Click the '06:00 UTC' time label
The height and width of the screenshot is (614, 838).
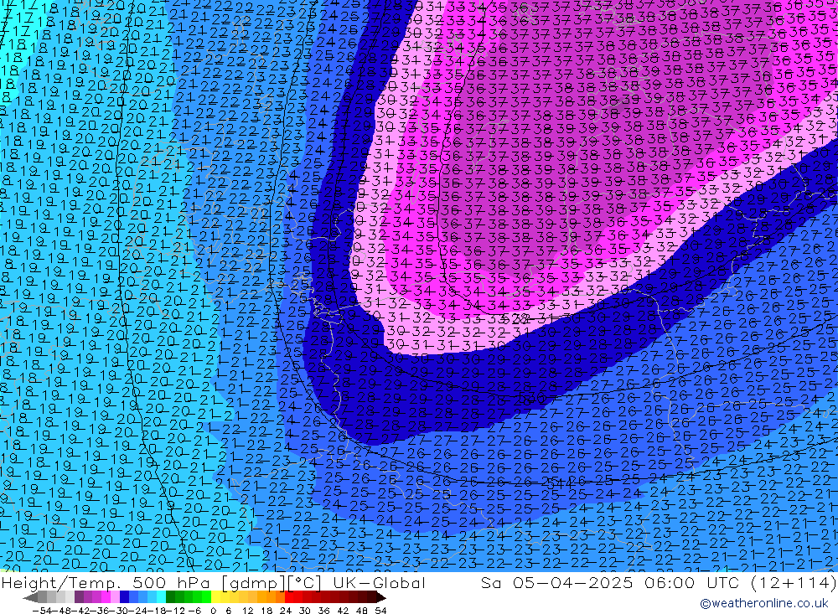pyautogui.click(x=691, y=582)
